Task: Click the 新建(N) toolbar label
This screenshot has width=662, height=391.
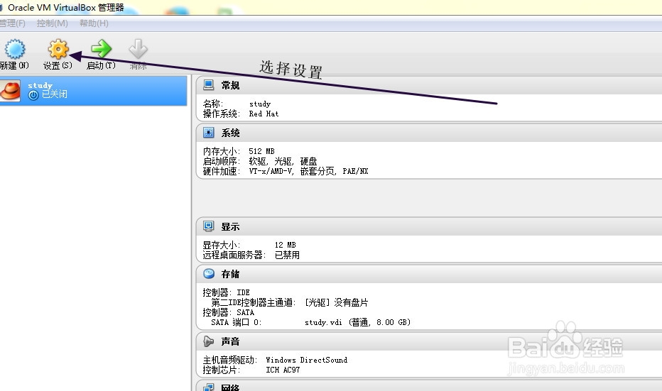Action: click(x=14, y=65)
